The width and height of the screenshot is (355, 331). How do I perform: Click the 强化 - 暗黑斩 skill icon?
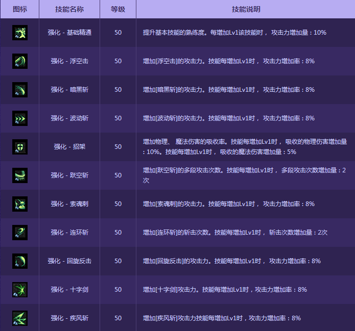pyautogui.click(x=20, y=90)
